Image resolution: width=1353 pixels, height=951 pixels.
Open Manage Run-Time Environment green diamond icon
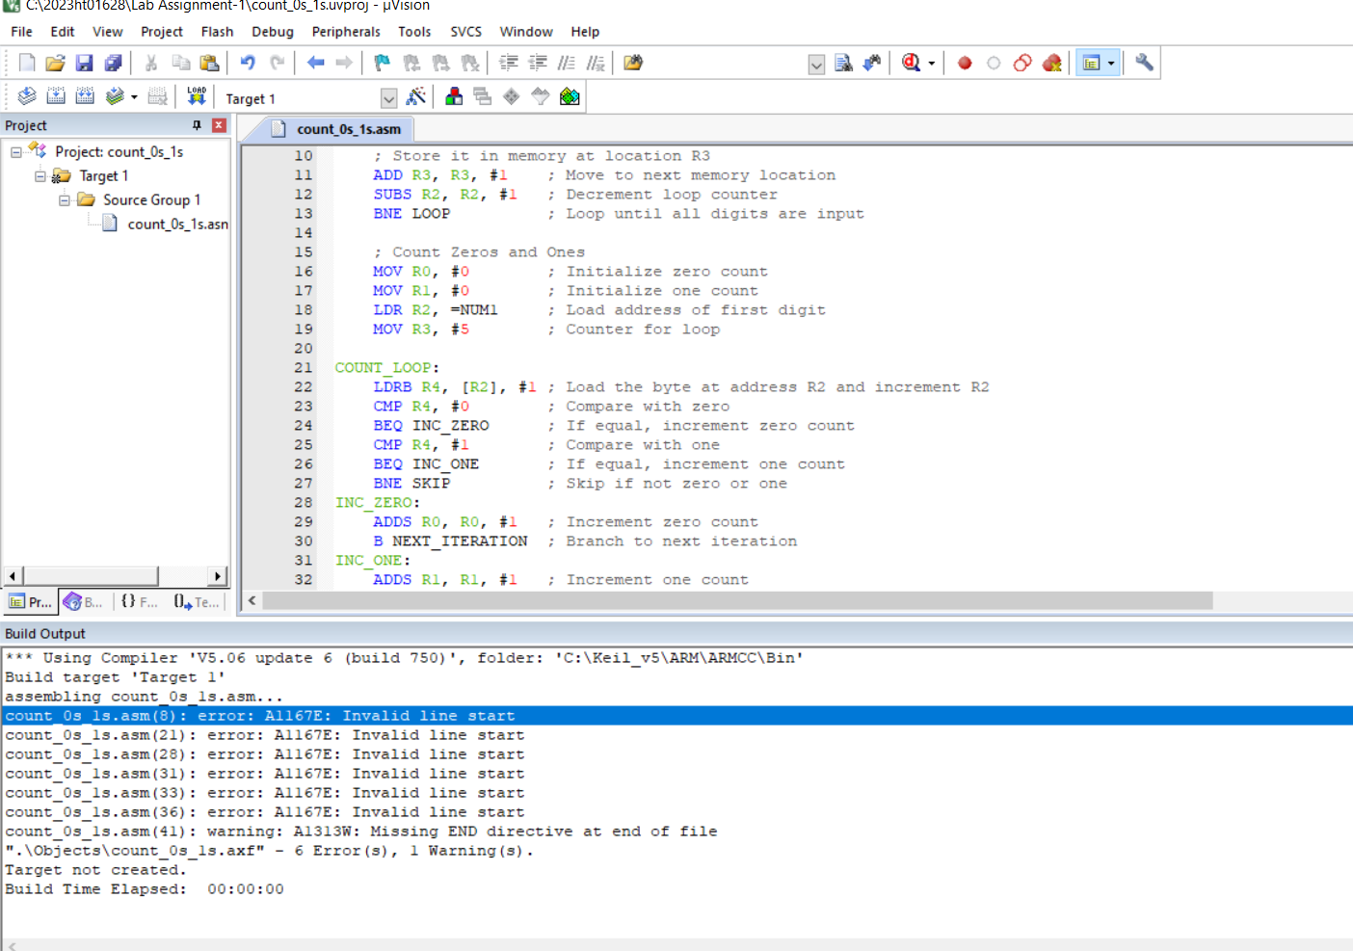click(x=511, y=96)
